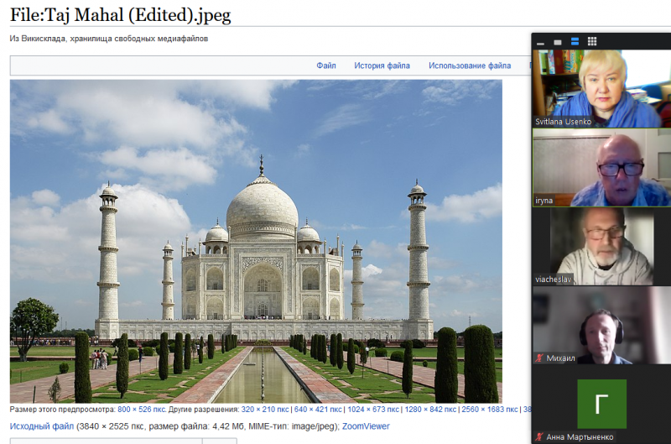The image size is (671, 444).
Task: Open the 320 × 210 пкс resolution link
Action: point(265,410)
